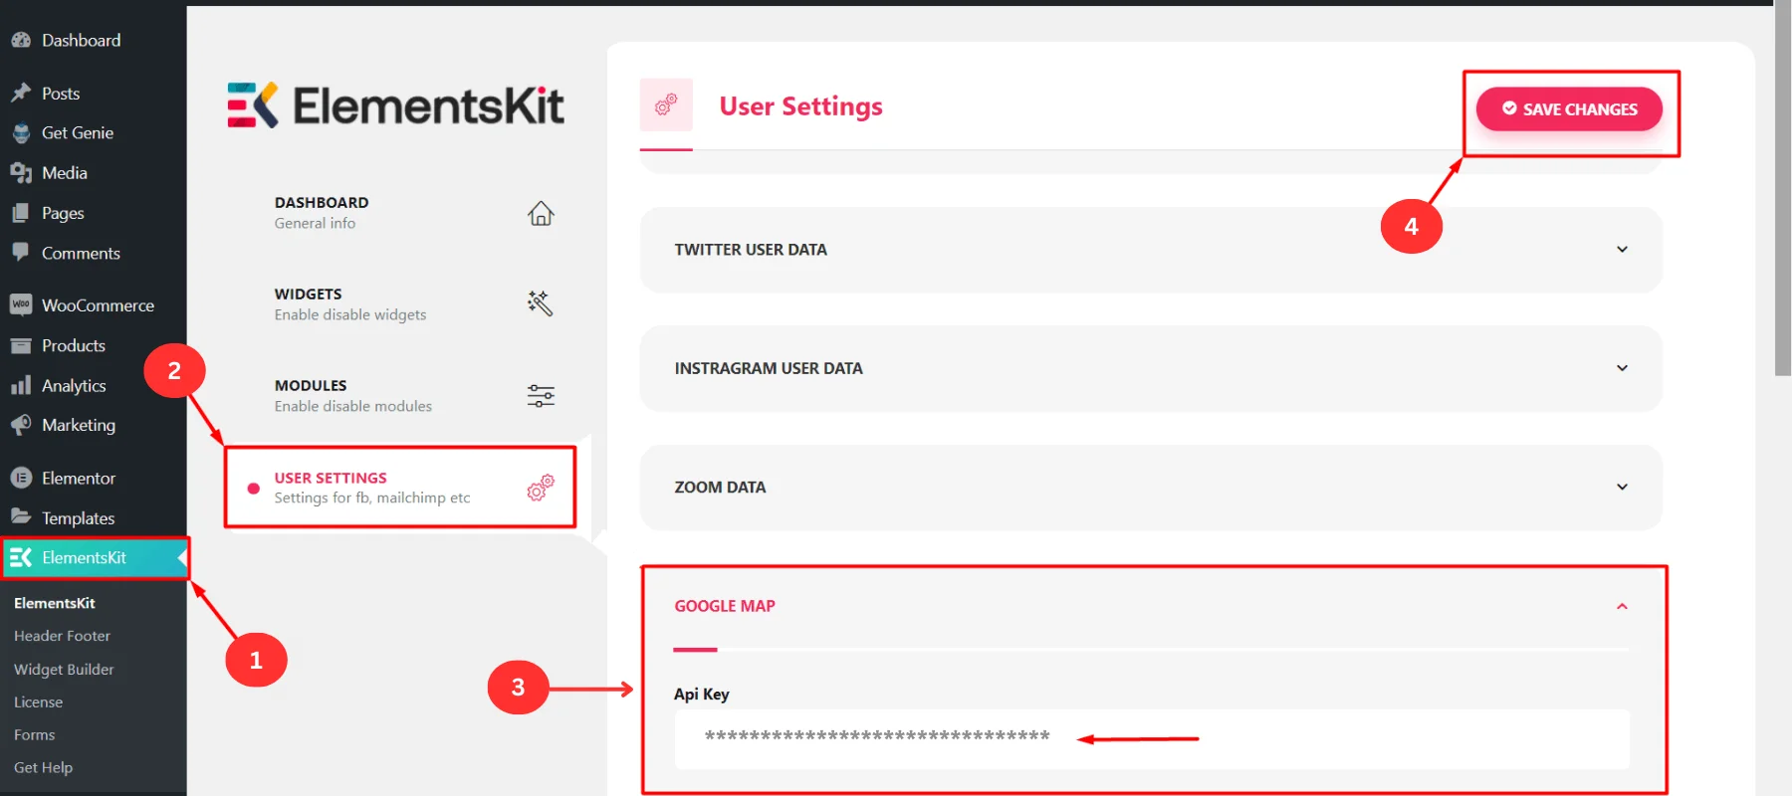The width and height of the screenshot is (1792, 796).
Task: Click the Elementor circle icon
Action: tap(21, 478)
